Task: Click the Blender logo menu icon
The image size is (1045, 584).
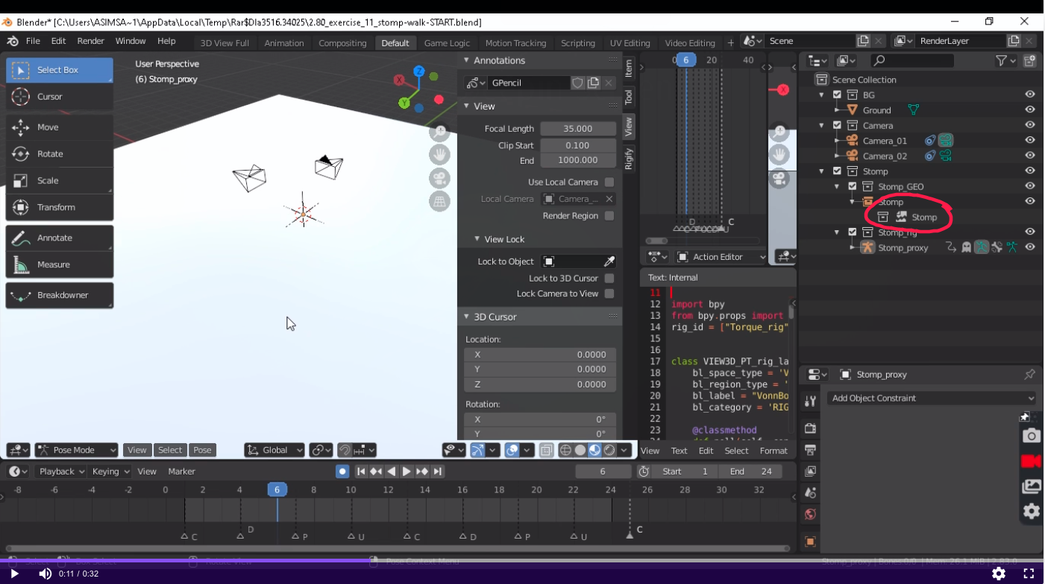Action: 13,41
